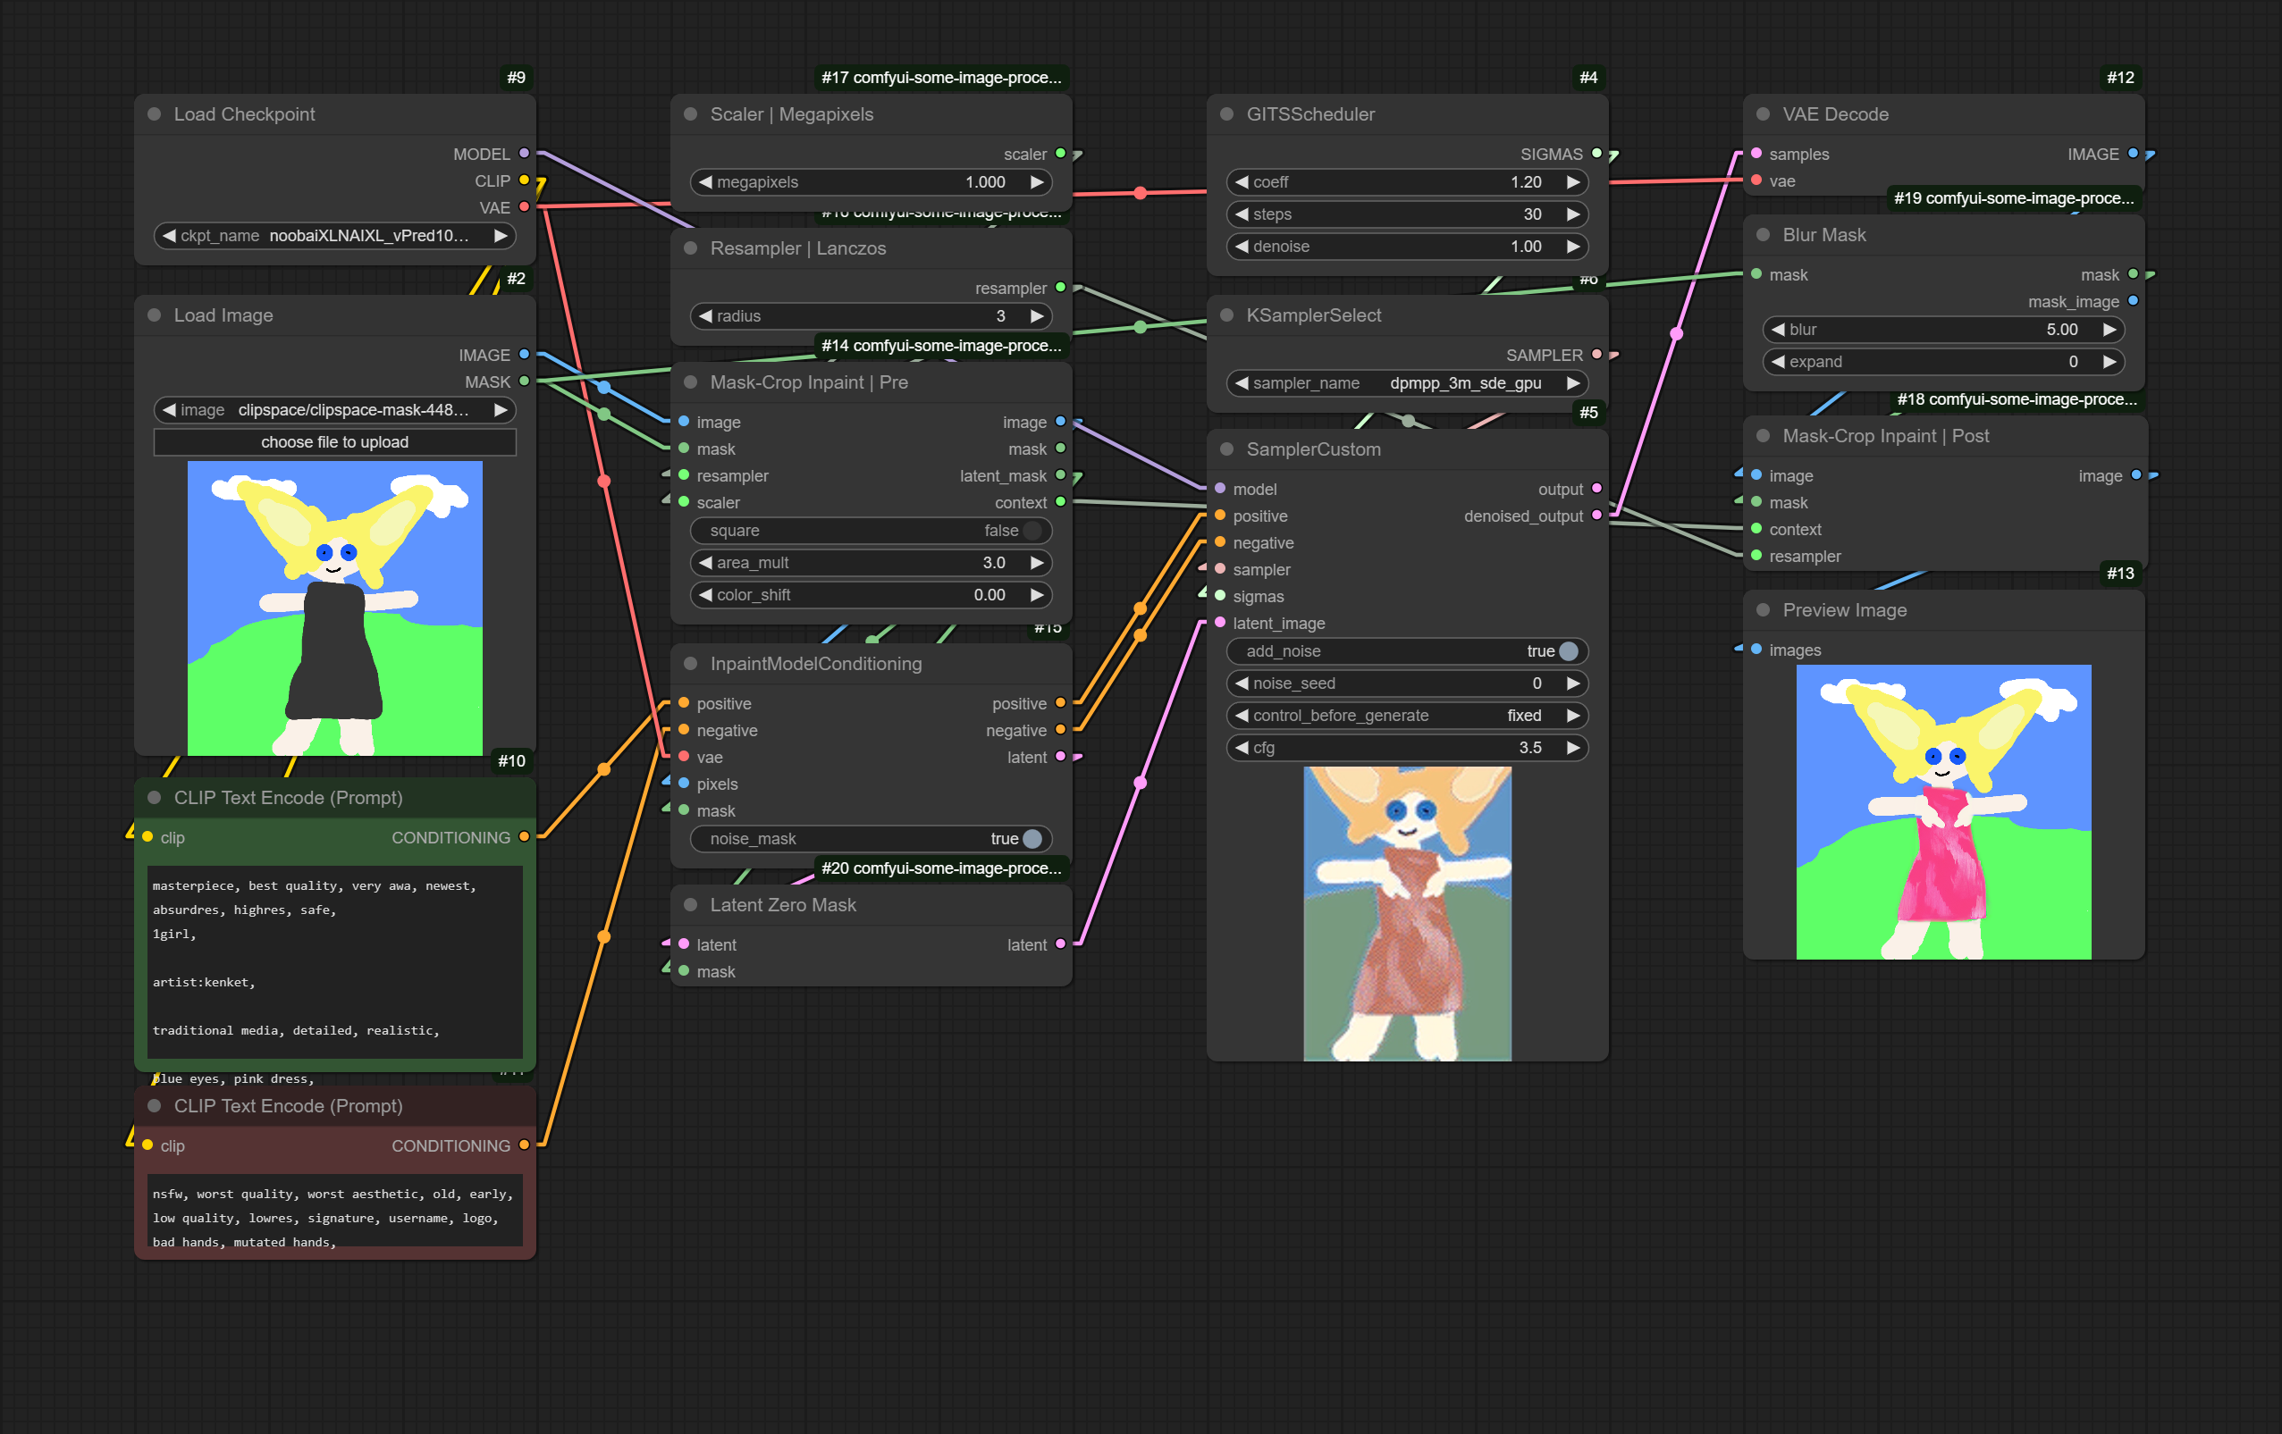
Task: Increase area_mult with its right arrow
Action: click(x=1037, y=563)
